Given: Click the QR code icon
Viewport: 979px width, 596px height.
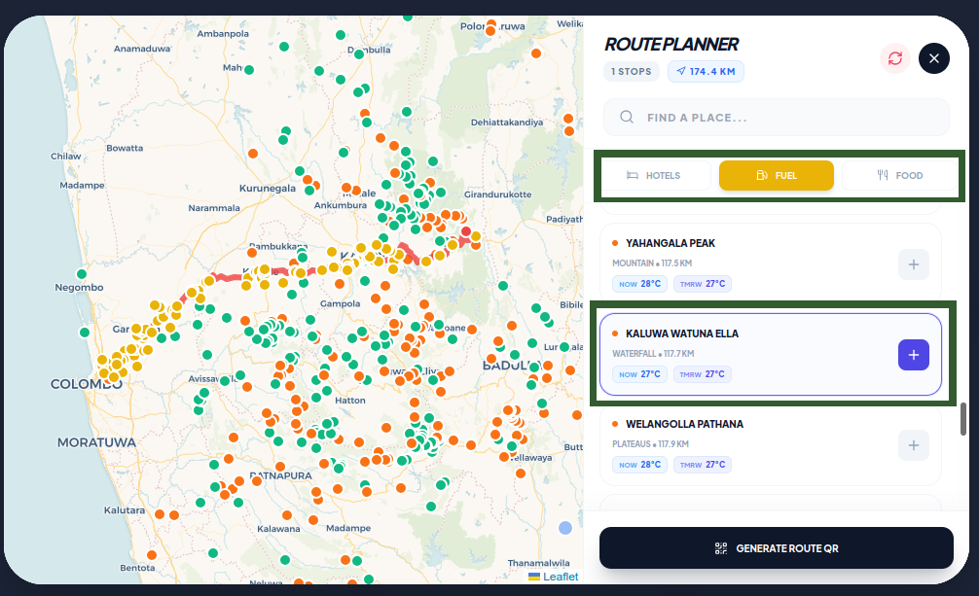Looking at the screenshot, I should (x=721, y=548).
